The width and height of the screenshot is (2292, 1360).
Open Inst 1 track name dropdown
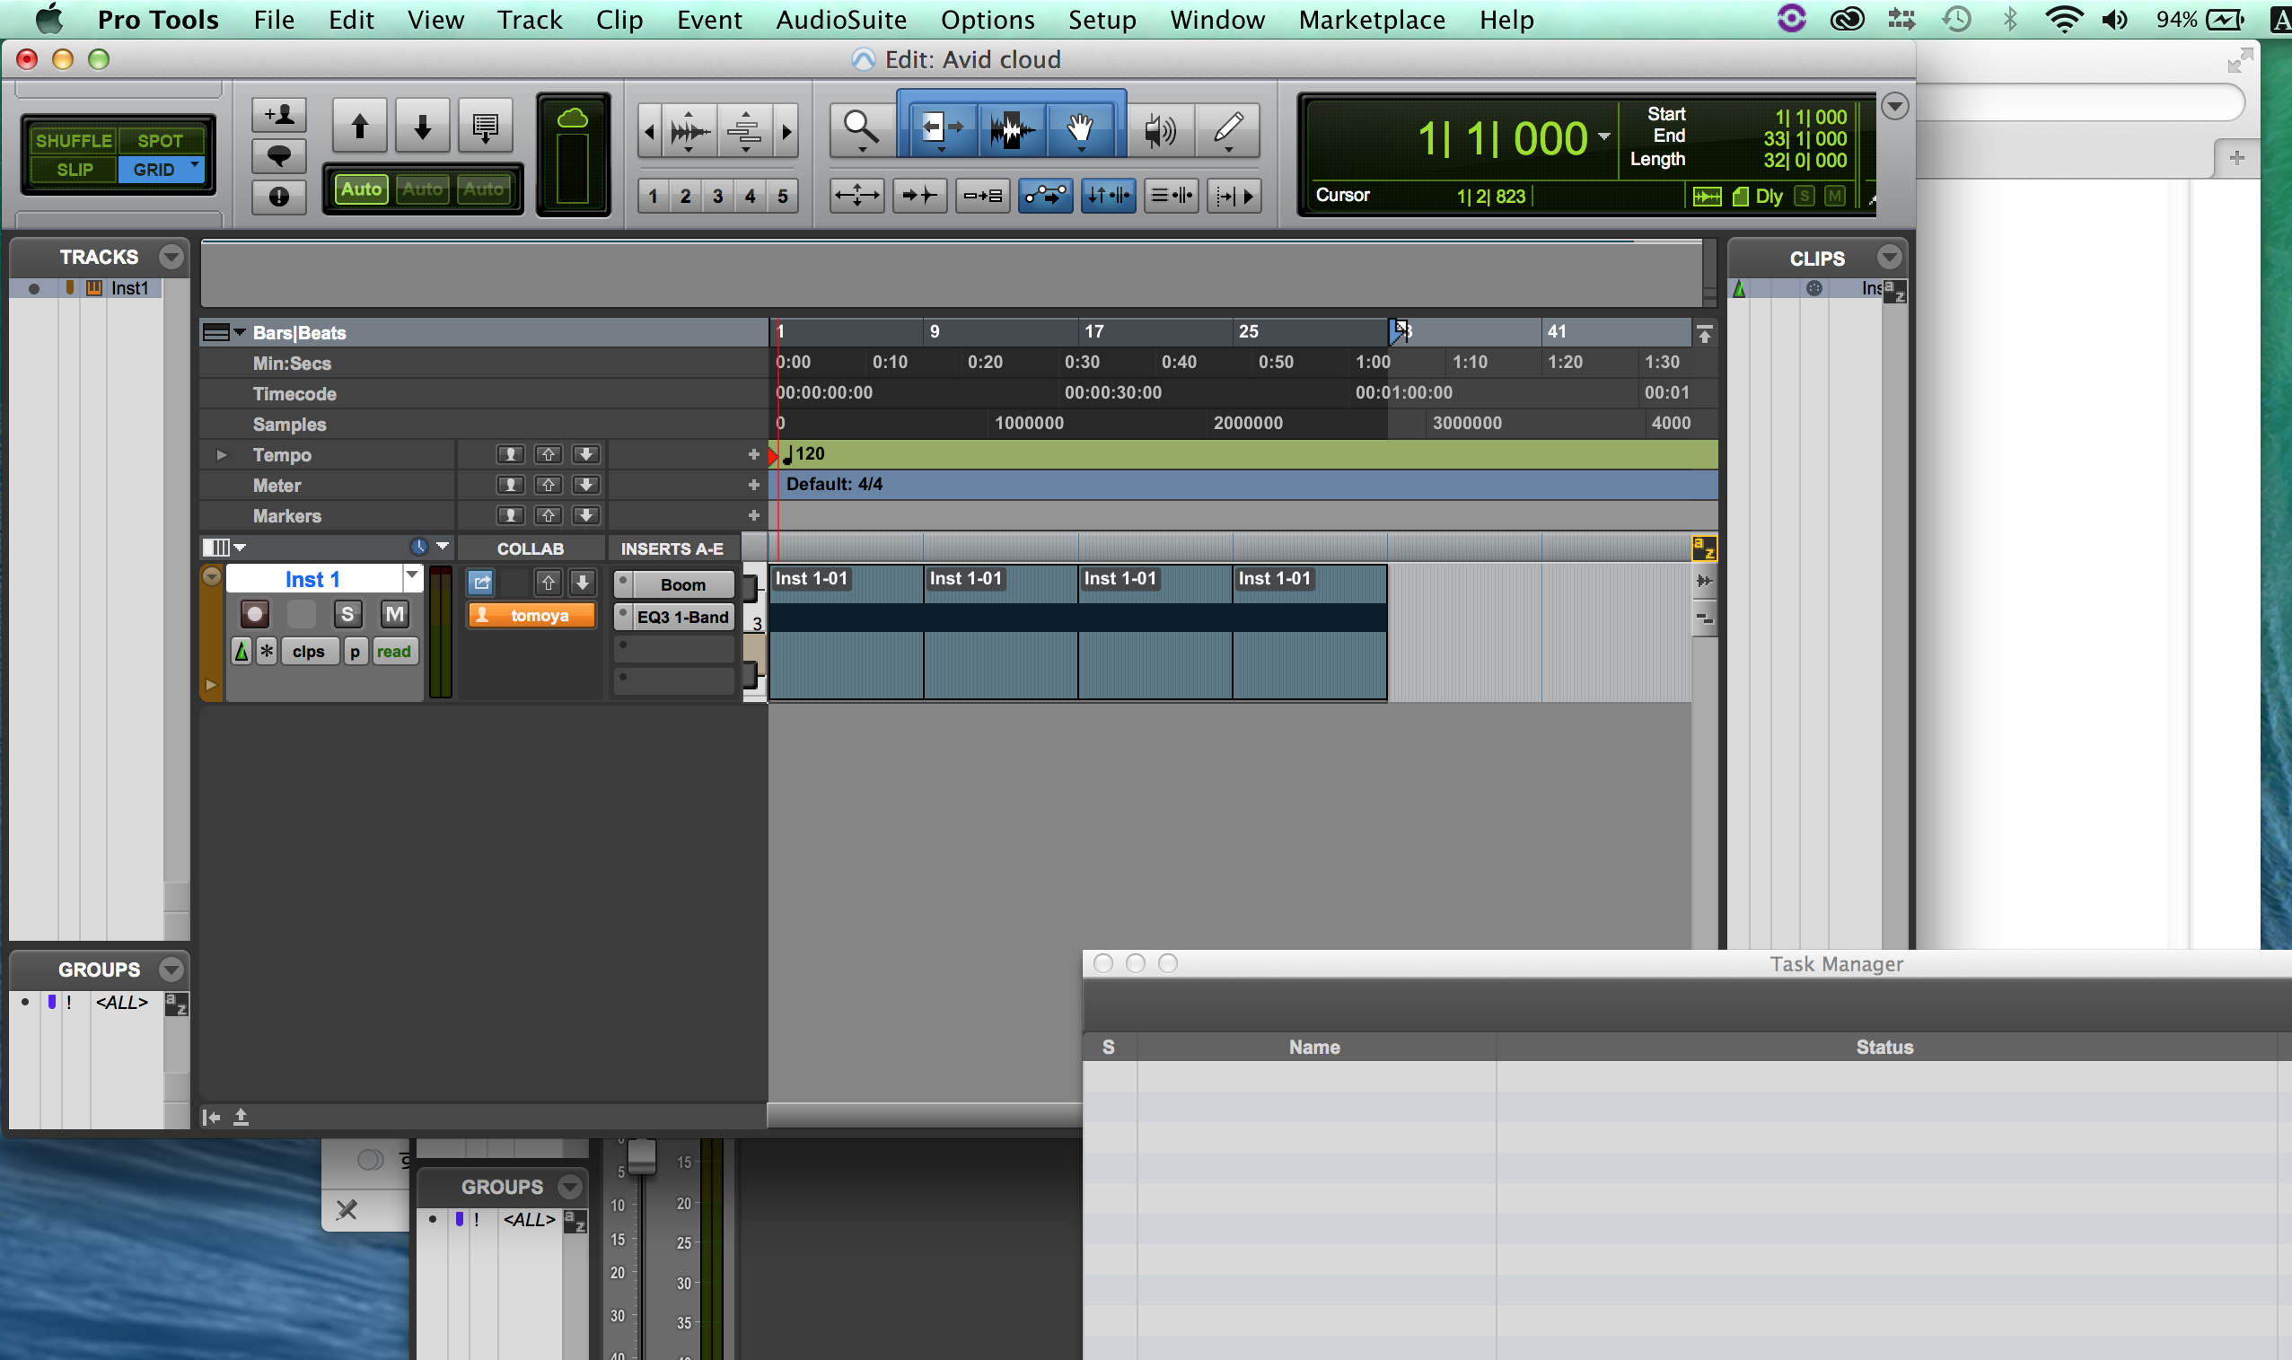click(412, 577)
